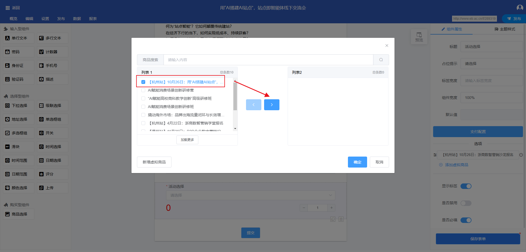Screen dimensions: 526x252
Task: Open the 预览 preview icon
Action: tap(419, 36)
